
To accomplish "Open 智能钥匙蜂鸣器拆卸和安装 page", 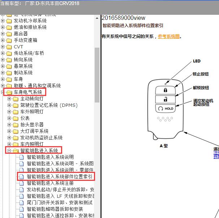I will coord(55,209).
